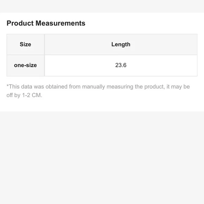204x204 pixels.
Task: Click the Product Measurements heading
Action: (x=46, y=23)
